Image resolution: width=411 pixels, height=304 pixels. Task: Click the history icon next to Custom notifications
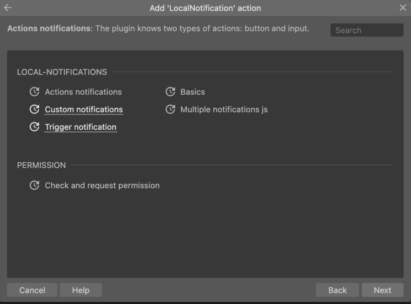(34, 109)
